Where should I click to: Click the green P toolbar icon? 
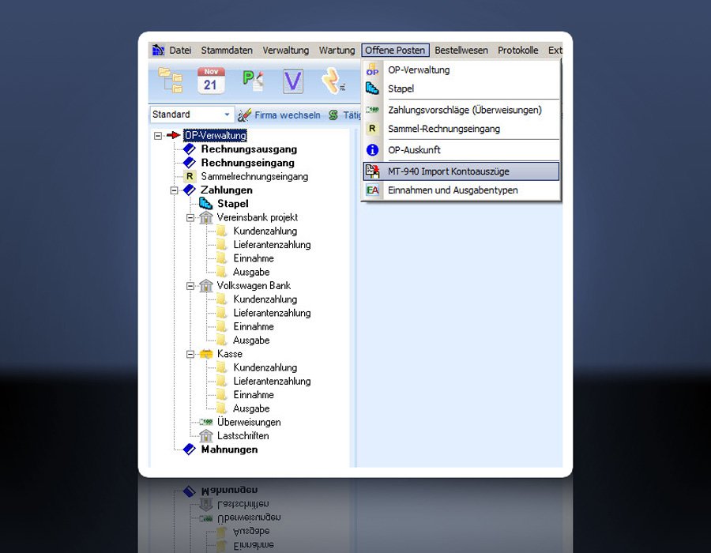point(253,81)
